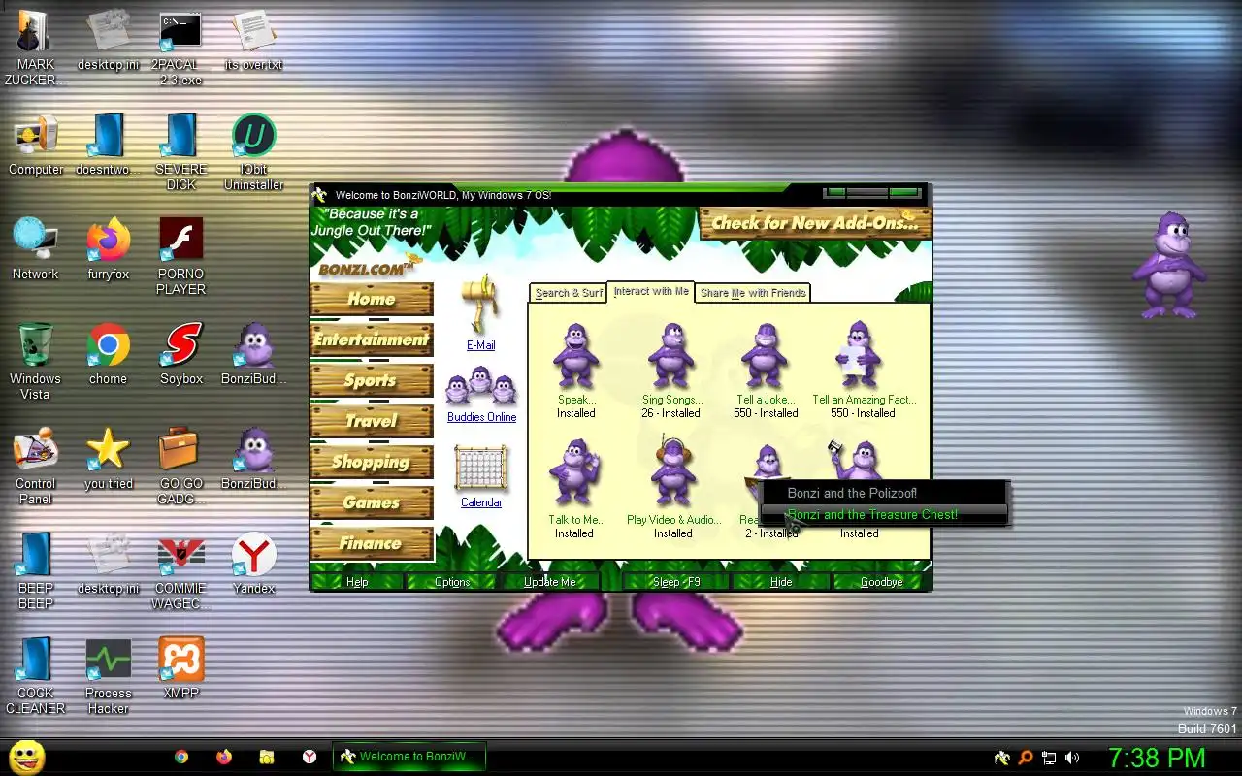
Task: Click Update Me in the bottom bar
Action: coord(550,582)
